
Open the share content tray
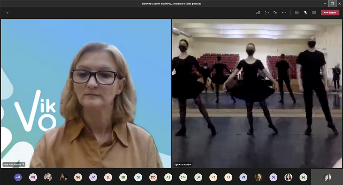tap(314, 13)
